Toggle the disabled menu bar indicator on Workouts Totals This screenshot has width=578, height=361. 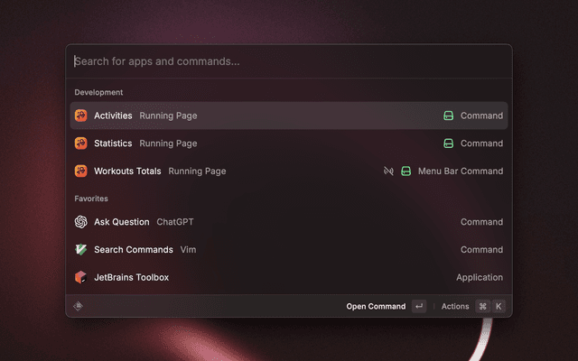tap(388, 171)
